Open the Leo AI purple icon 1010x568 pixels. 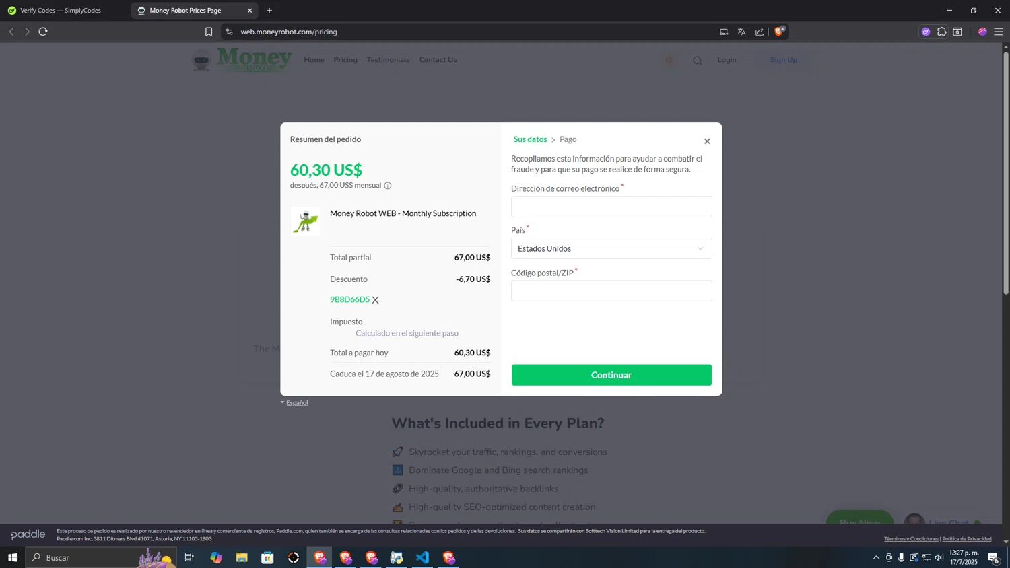click(x=926, y=32)
